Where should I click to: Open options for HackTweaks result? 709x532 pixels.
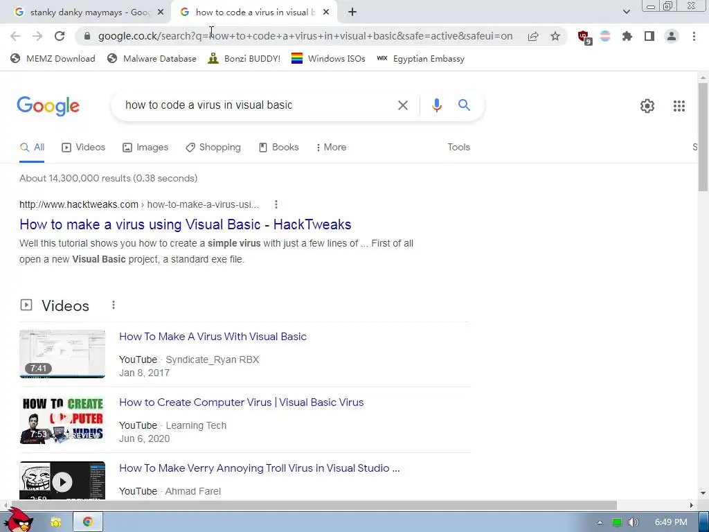(x=276, y=204)
